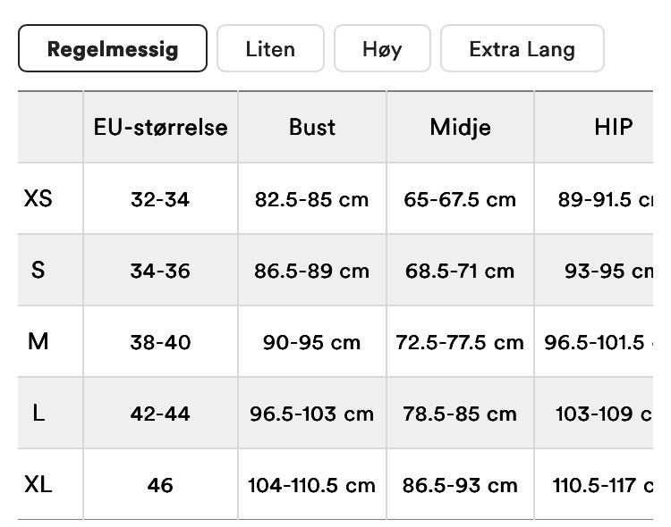Open the Høy size tab
The image size is (671, 527).
click(x=382, y=48)
